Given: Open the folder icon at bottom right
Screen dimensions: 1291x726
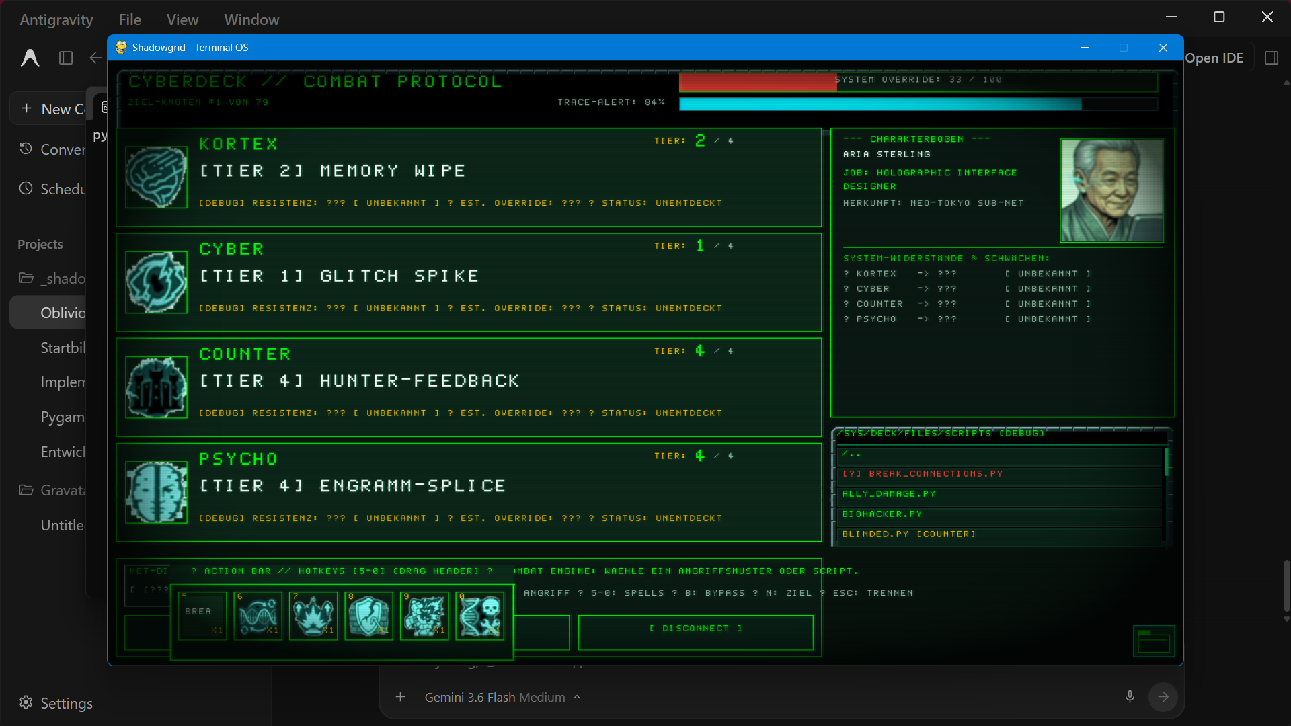Looking at the screenshot, I should tap(1154, 641).
